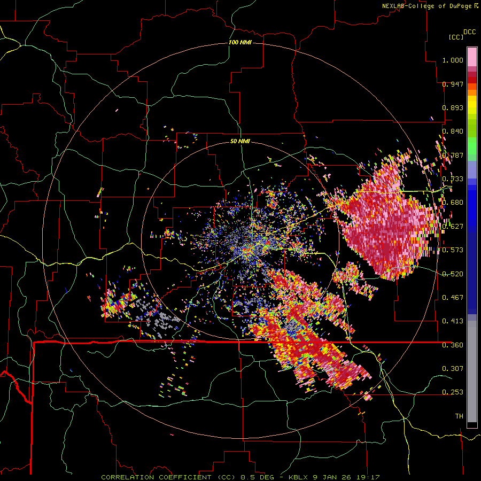The width and height of the screenshot is (481, 481).
Task: Click the TH label near the color bar bottom
Action: pos(459,416)
